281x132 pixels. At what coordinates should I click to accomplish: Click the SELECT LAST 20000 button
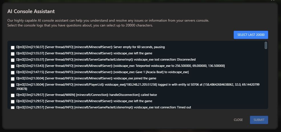coord(251,35)
